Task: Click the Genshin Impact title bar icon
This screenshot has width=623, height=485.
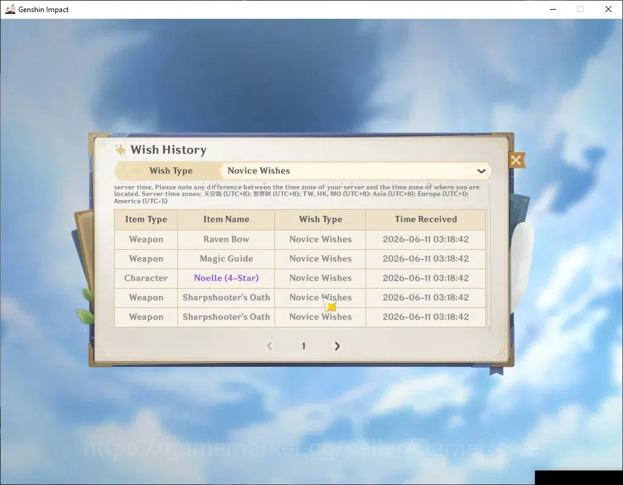Action: pyautogui.click(x=10, y=9)
